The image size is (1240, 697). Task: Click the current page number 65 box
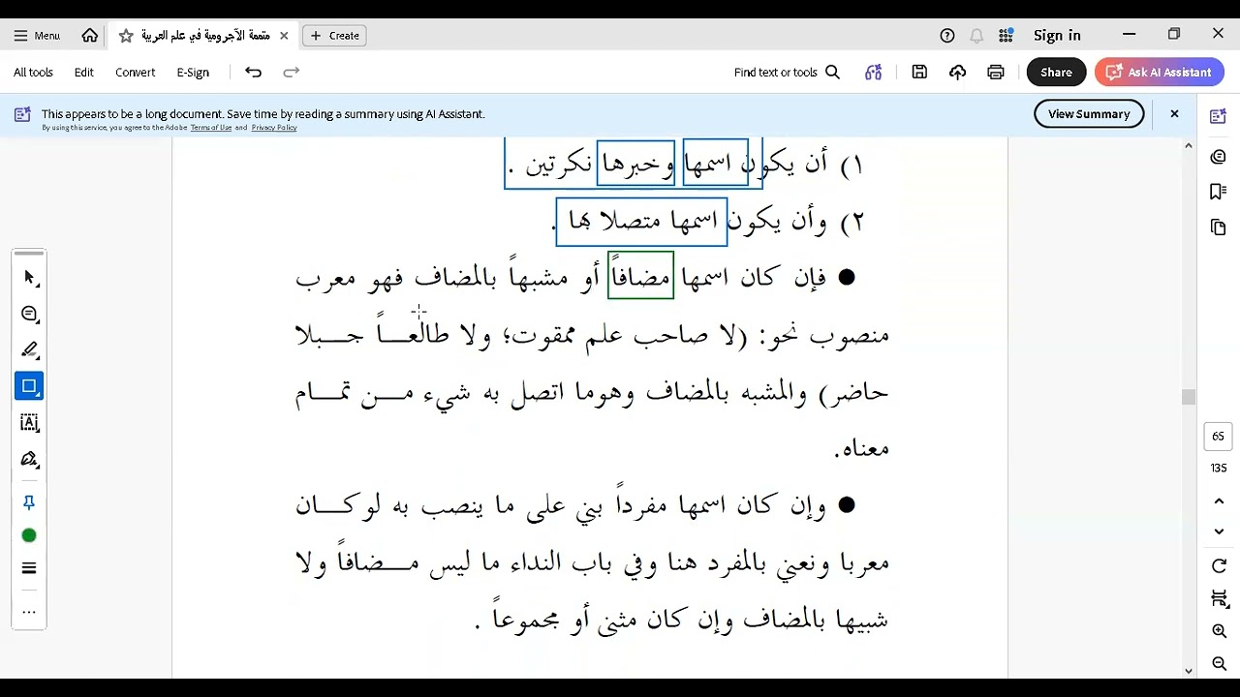coord(1219,436)
